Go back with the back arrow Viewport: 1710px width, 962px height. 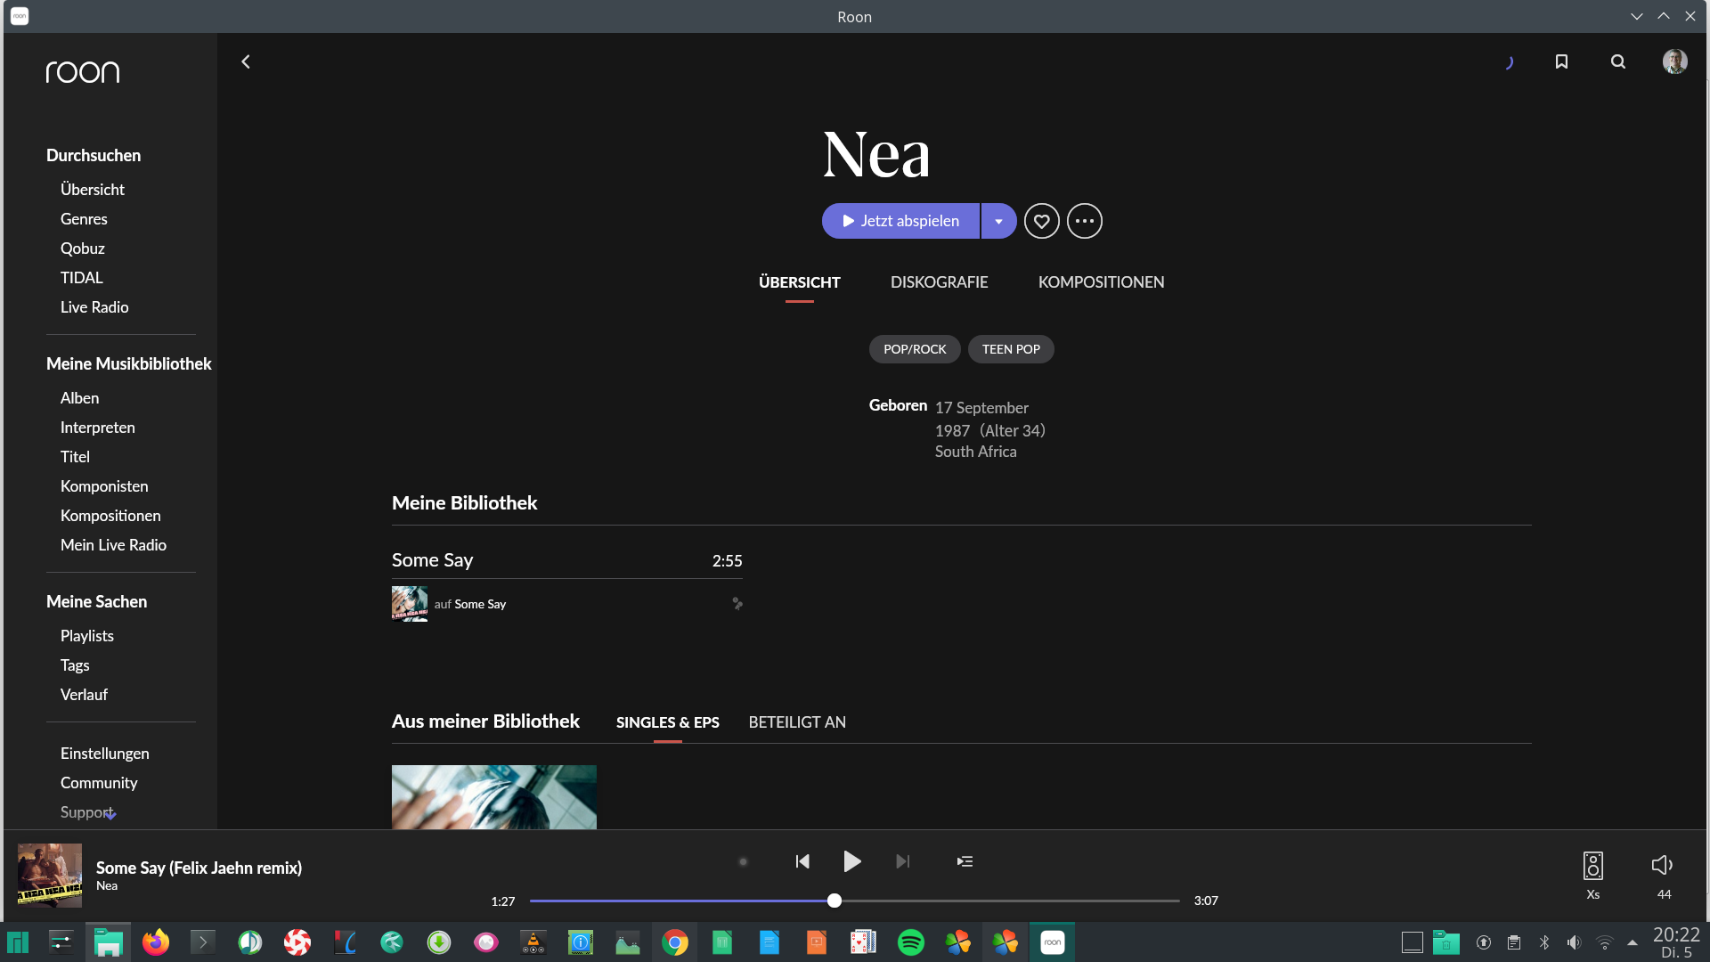pyautogui.click(x=246, y=61)
